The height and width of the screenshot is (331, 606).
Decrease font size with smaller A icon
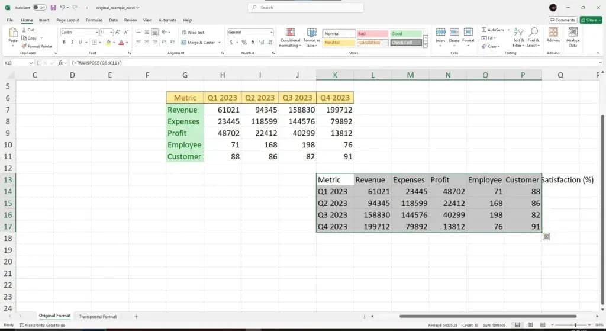coord(126,32)
